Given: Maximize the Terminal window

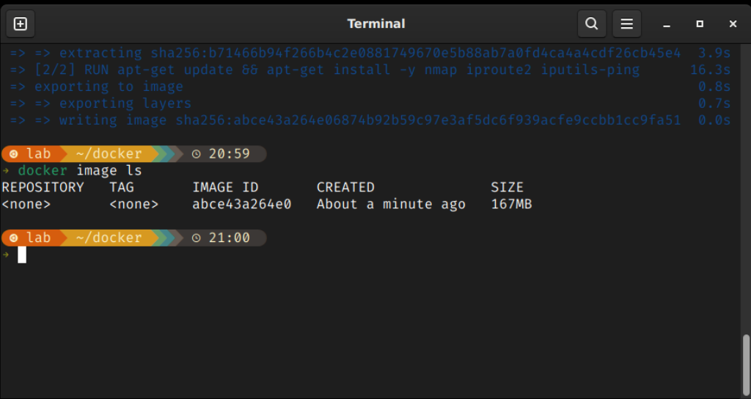Looking at the screenshot, I should point(700,24).
